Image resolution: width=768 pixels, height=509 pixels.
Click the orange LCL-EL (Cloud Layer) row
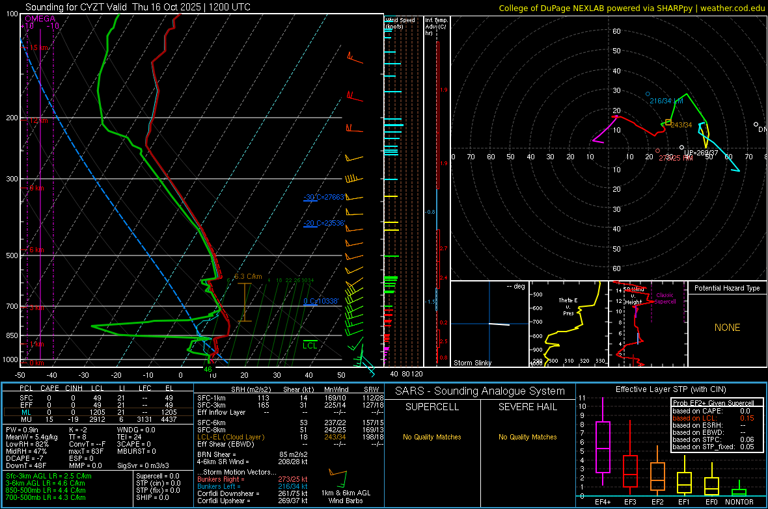coord(290,437)
